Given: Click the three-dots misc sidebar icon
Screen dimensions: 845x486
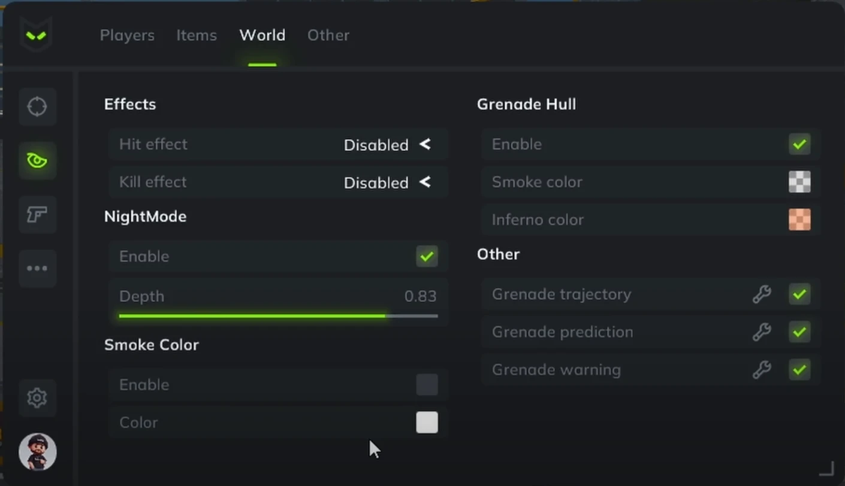Looking at the screenshot, I should pyautogui.click(x=37, y=268).
